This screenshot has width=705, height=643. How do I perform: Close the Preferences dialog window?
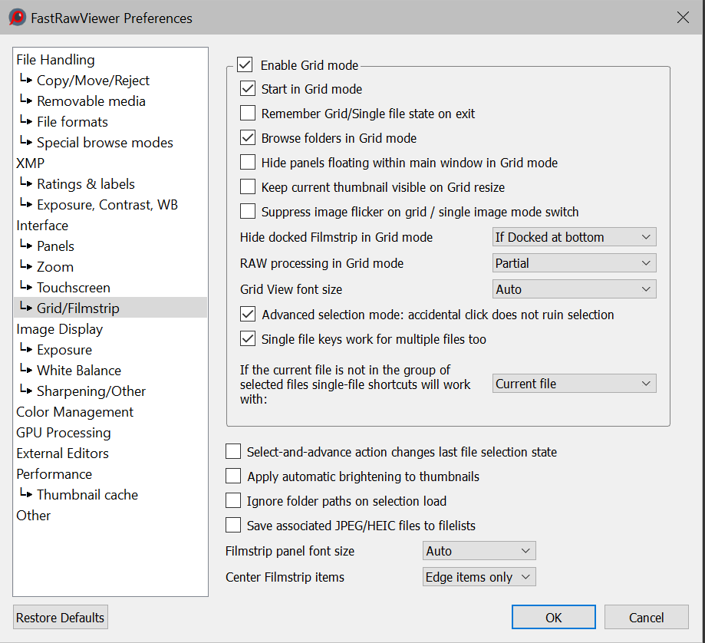pyautogui.click(x=682, y=18)
